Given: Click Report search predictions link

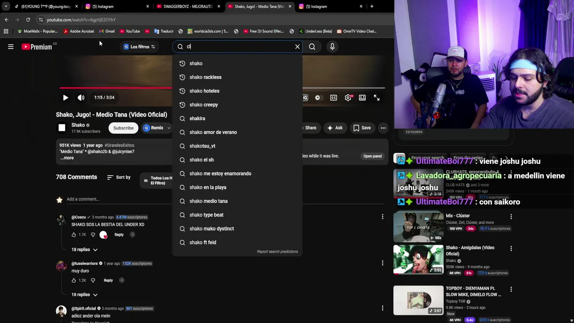Looking at the screenshot, I should coord(277,252).
